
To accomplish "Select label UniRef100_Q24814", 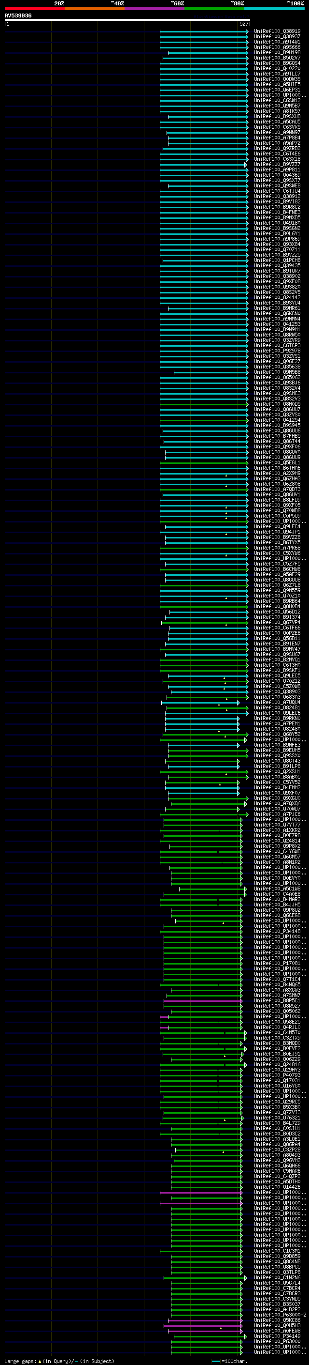I will coord(277,841).
